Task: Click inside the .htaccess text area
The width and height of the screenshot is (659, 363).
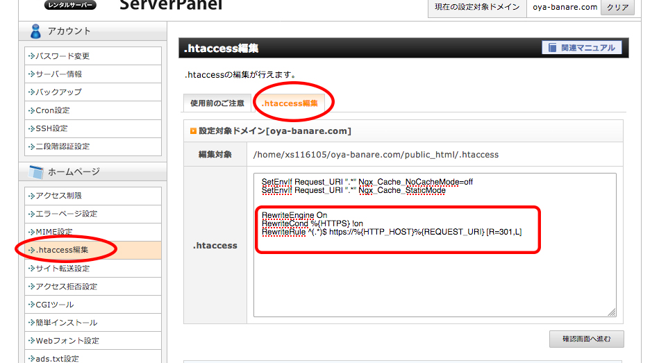Action: tap(435, 245)
